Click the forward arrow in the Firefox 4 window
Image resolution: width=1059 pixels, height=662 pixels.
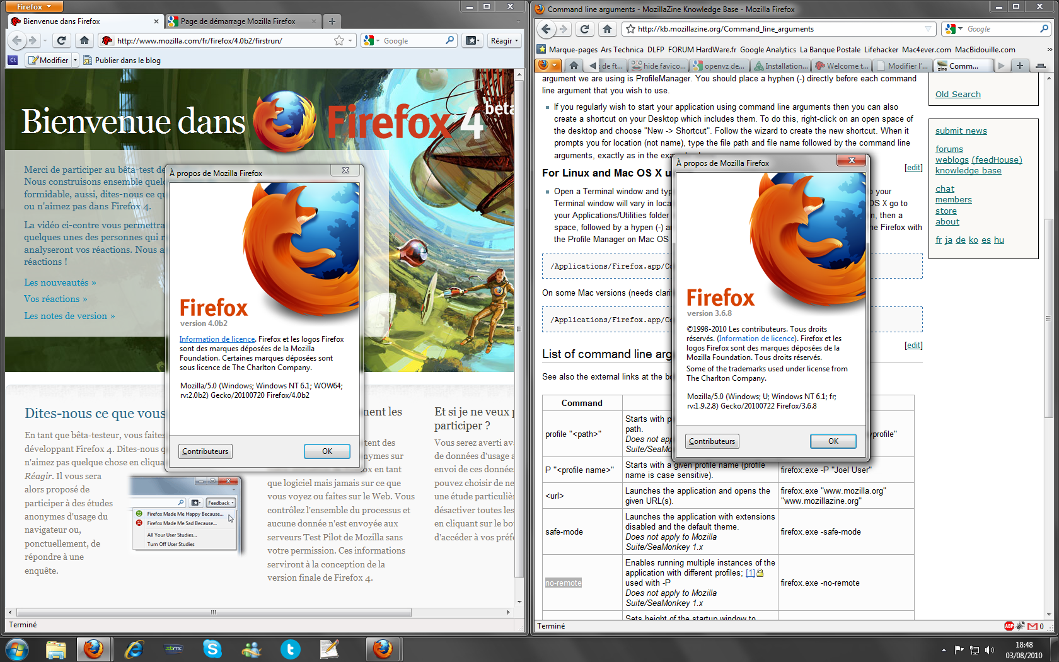(32, 40)
